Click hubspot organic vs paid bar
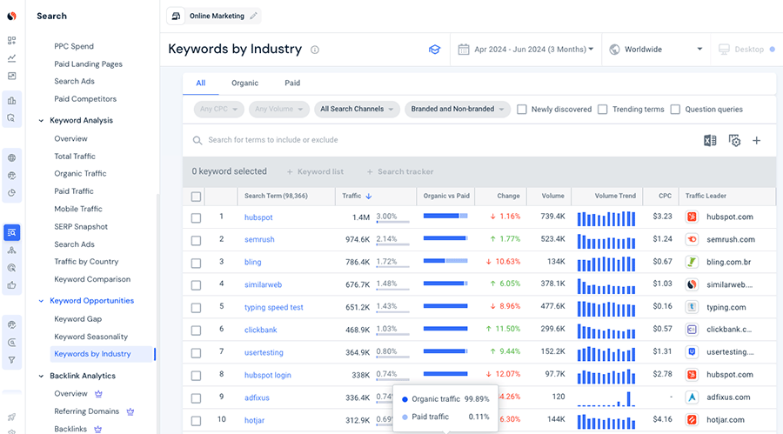The image size is (783, 434). 445,216
